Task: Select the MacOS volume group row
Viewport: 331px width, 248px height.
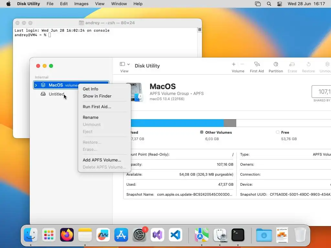Action: click(71, 85)
